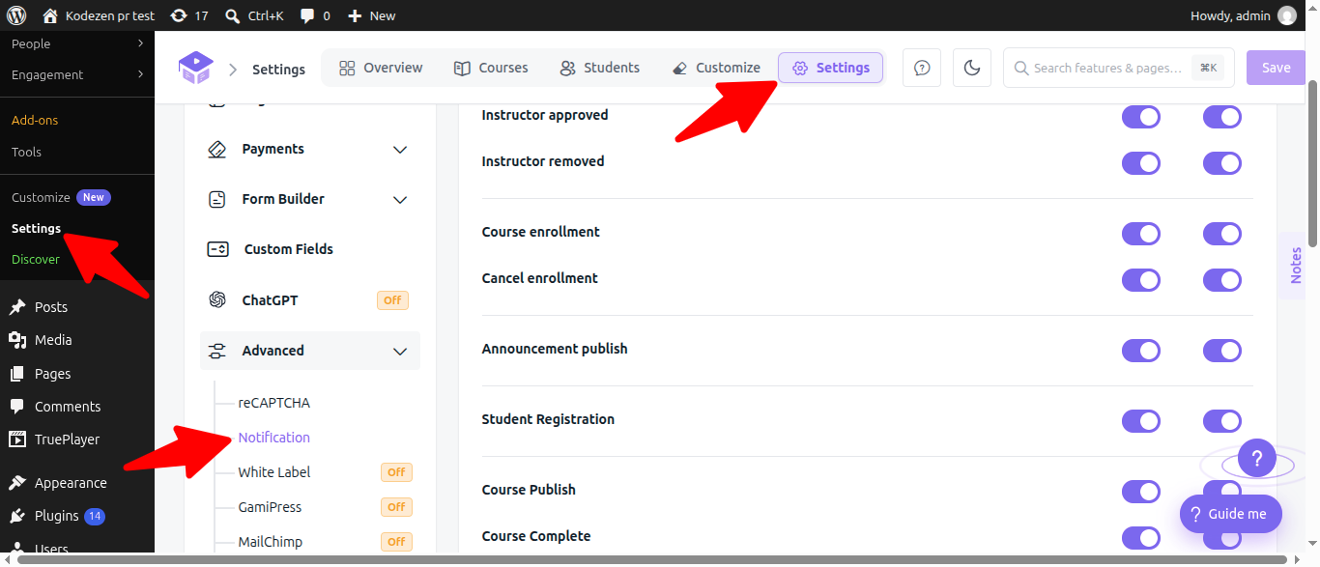Screen dimensions: 1320x567
Task: Open the MailChimp settings item
Action: pyautogui.click(x=271, y=542)
